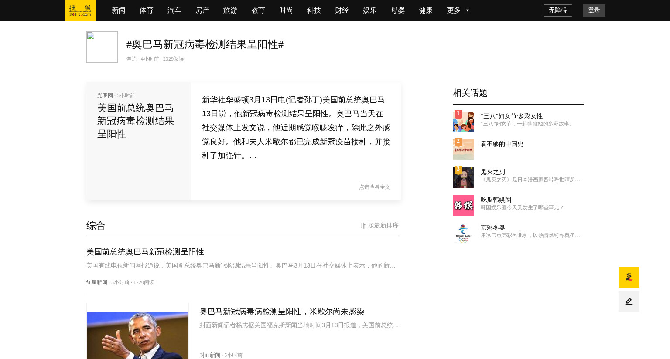Click the 光明网 source name

click(105, 95)
